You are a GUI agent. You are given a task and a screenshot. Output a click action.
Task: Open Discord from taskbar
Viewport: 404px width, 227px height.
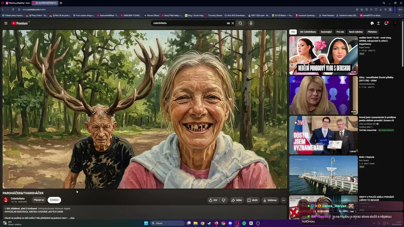(230, 223)
